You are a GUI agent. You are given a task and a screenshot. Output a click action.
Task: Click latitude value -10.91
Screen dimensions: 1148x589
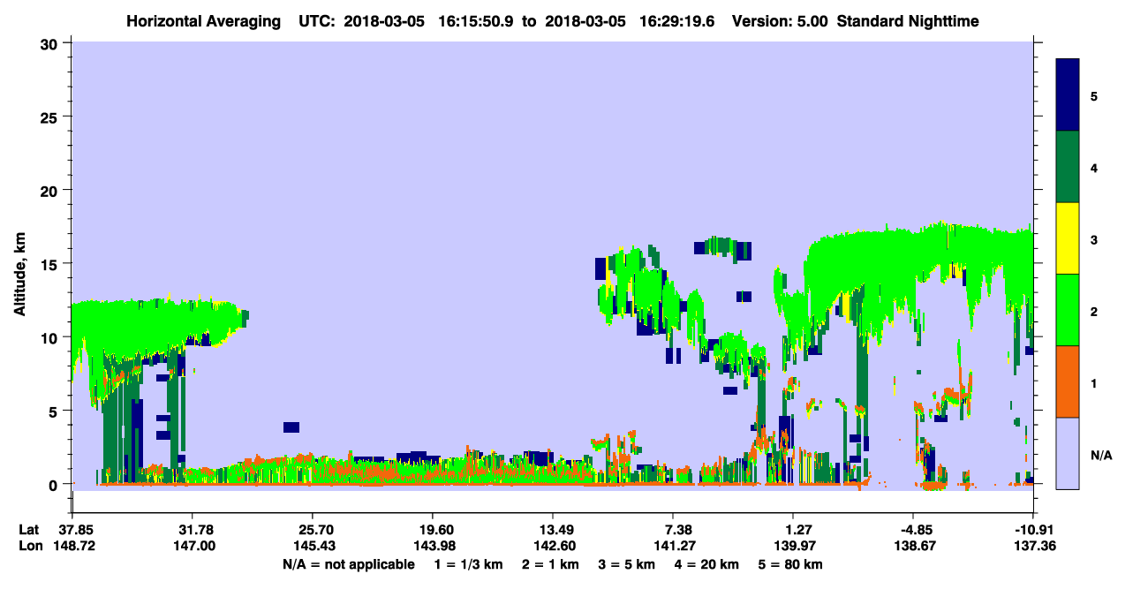(x=1033, y=530)
